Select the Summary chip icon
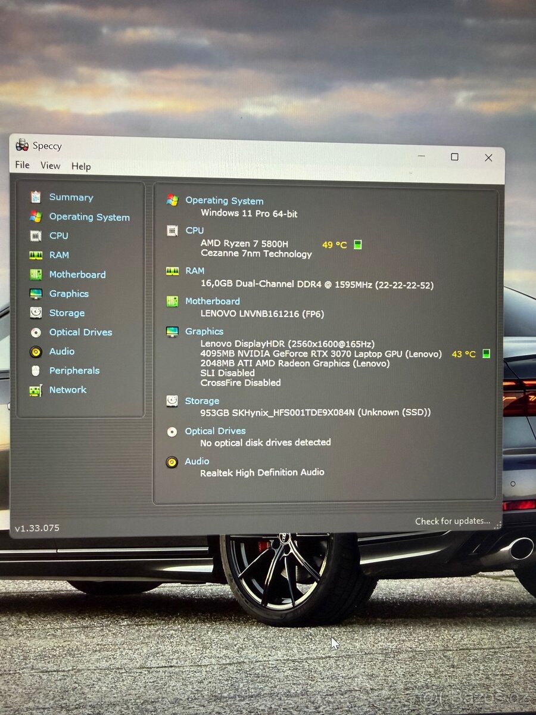Screen dimensions: 536x715 (36, 197)
